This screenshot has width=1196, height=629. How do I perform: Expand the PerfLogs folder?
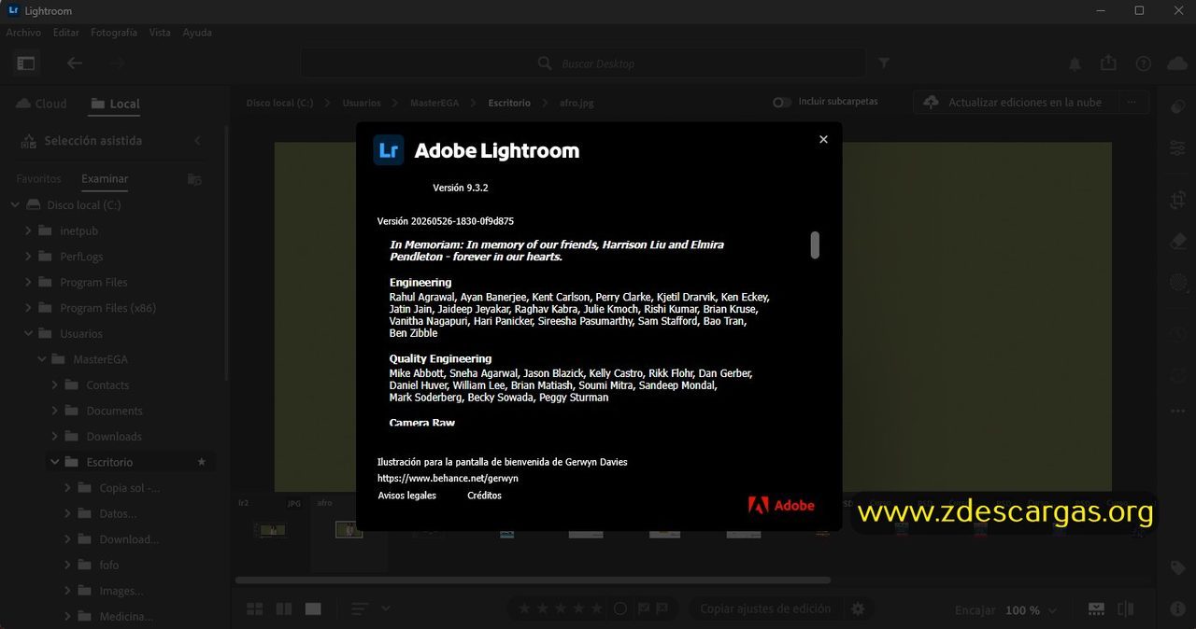click(x=29, y=257)
